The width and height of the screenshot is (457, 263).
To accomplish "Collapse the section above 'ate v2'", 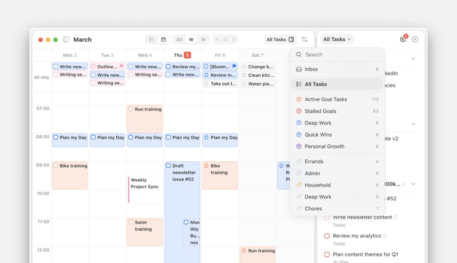I will coord(413,124).
